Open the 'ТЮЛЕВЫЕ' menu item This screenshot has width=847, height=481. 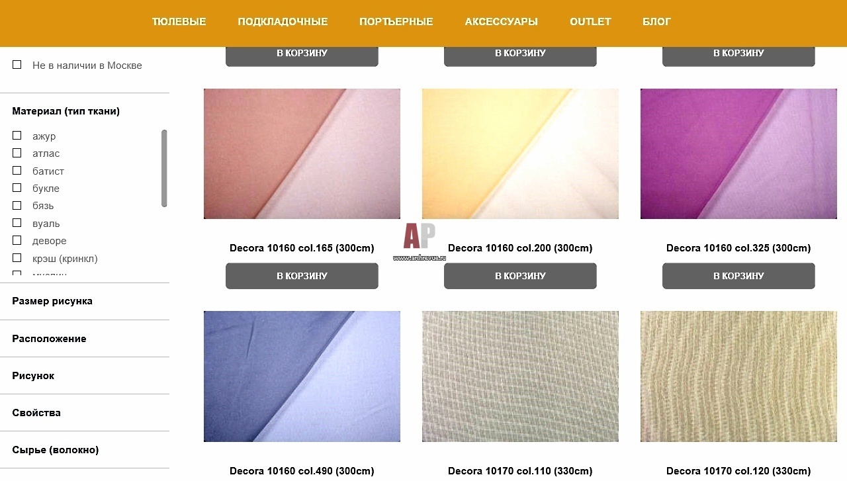[179, 22]
